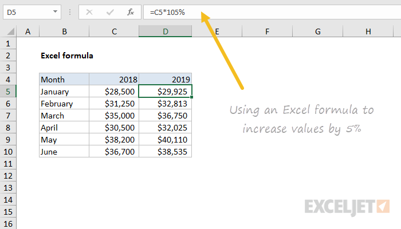Click the Select All corner triangle
The height and width of the screenshot is (229, 401).
pyautogui.click(x=11, y=31)
